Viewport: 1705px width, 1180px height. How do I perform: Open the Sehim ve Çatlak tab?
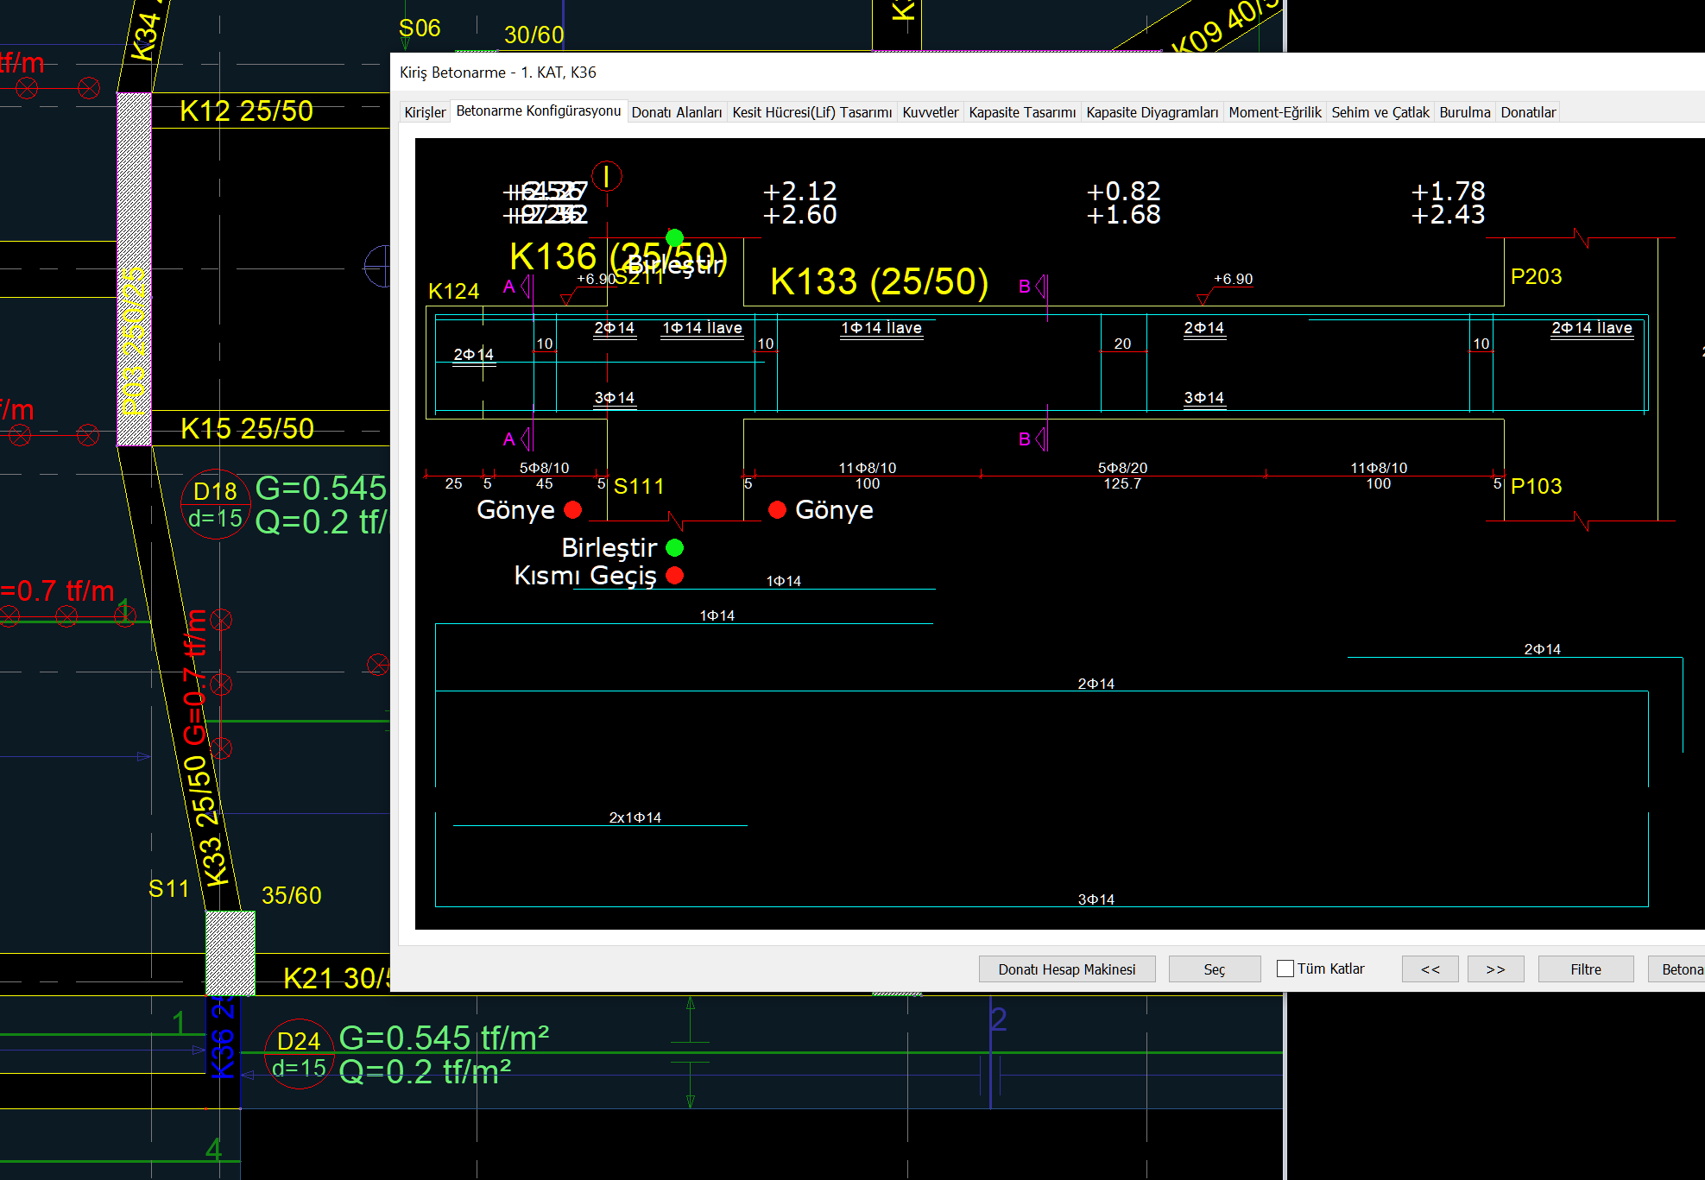(x=1380, y=112)
